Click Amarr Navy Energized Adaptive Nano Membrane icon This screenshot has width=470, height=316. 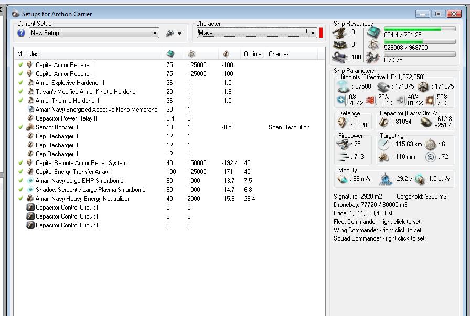tap(30, 110)
